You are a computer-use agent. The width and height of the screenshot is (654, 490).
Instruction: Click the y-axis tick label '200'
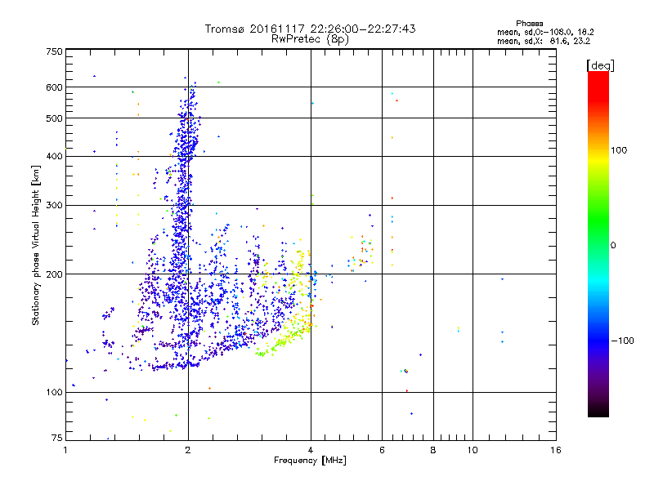pyautogui.click(x=54, y=274)
